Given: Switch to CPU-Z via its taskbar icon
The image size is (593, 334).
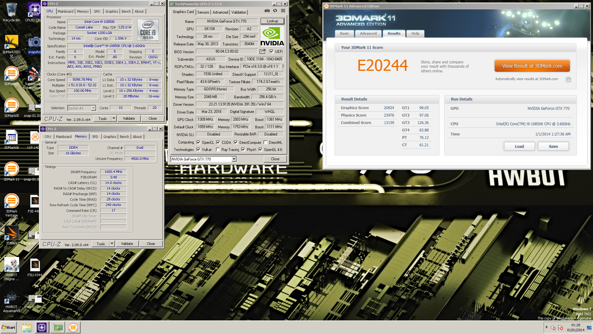Looking at the screenshot, I should (42, 328).
